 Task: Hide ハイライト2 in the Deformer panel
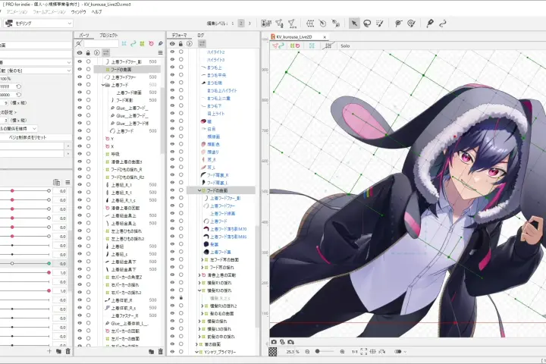click(172, 52)
